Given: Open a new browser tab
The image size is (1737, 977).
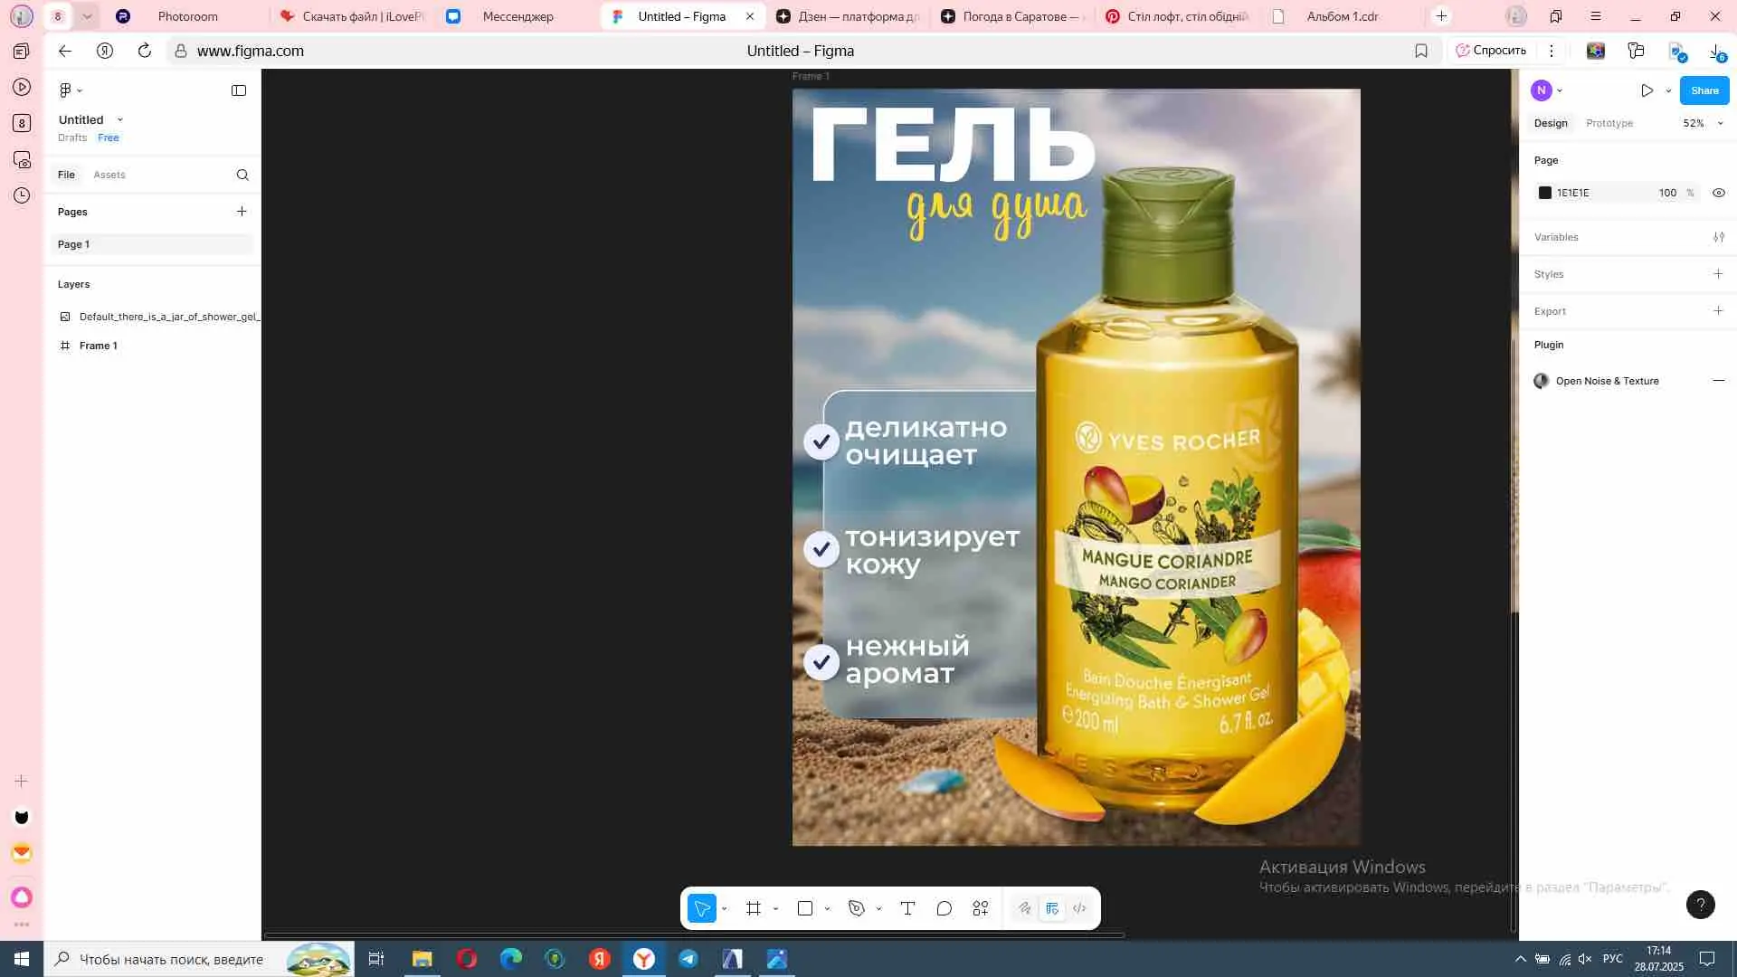Looking at the screenshot, I should pos(1442,16).
